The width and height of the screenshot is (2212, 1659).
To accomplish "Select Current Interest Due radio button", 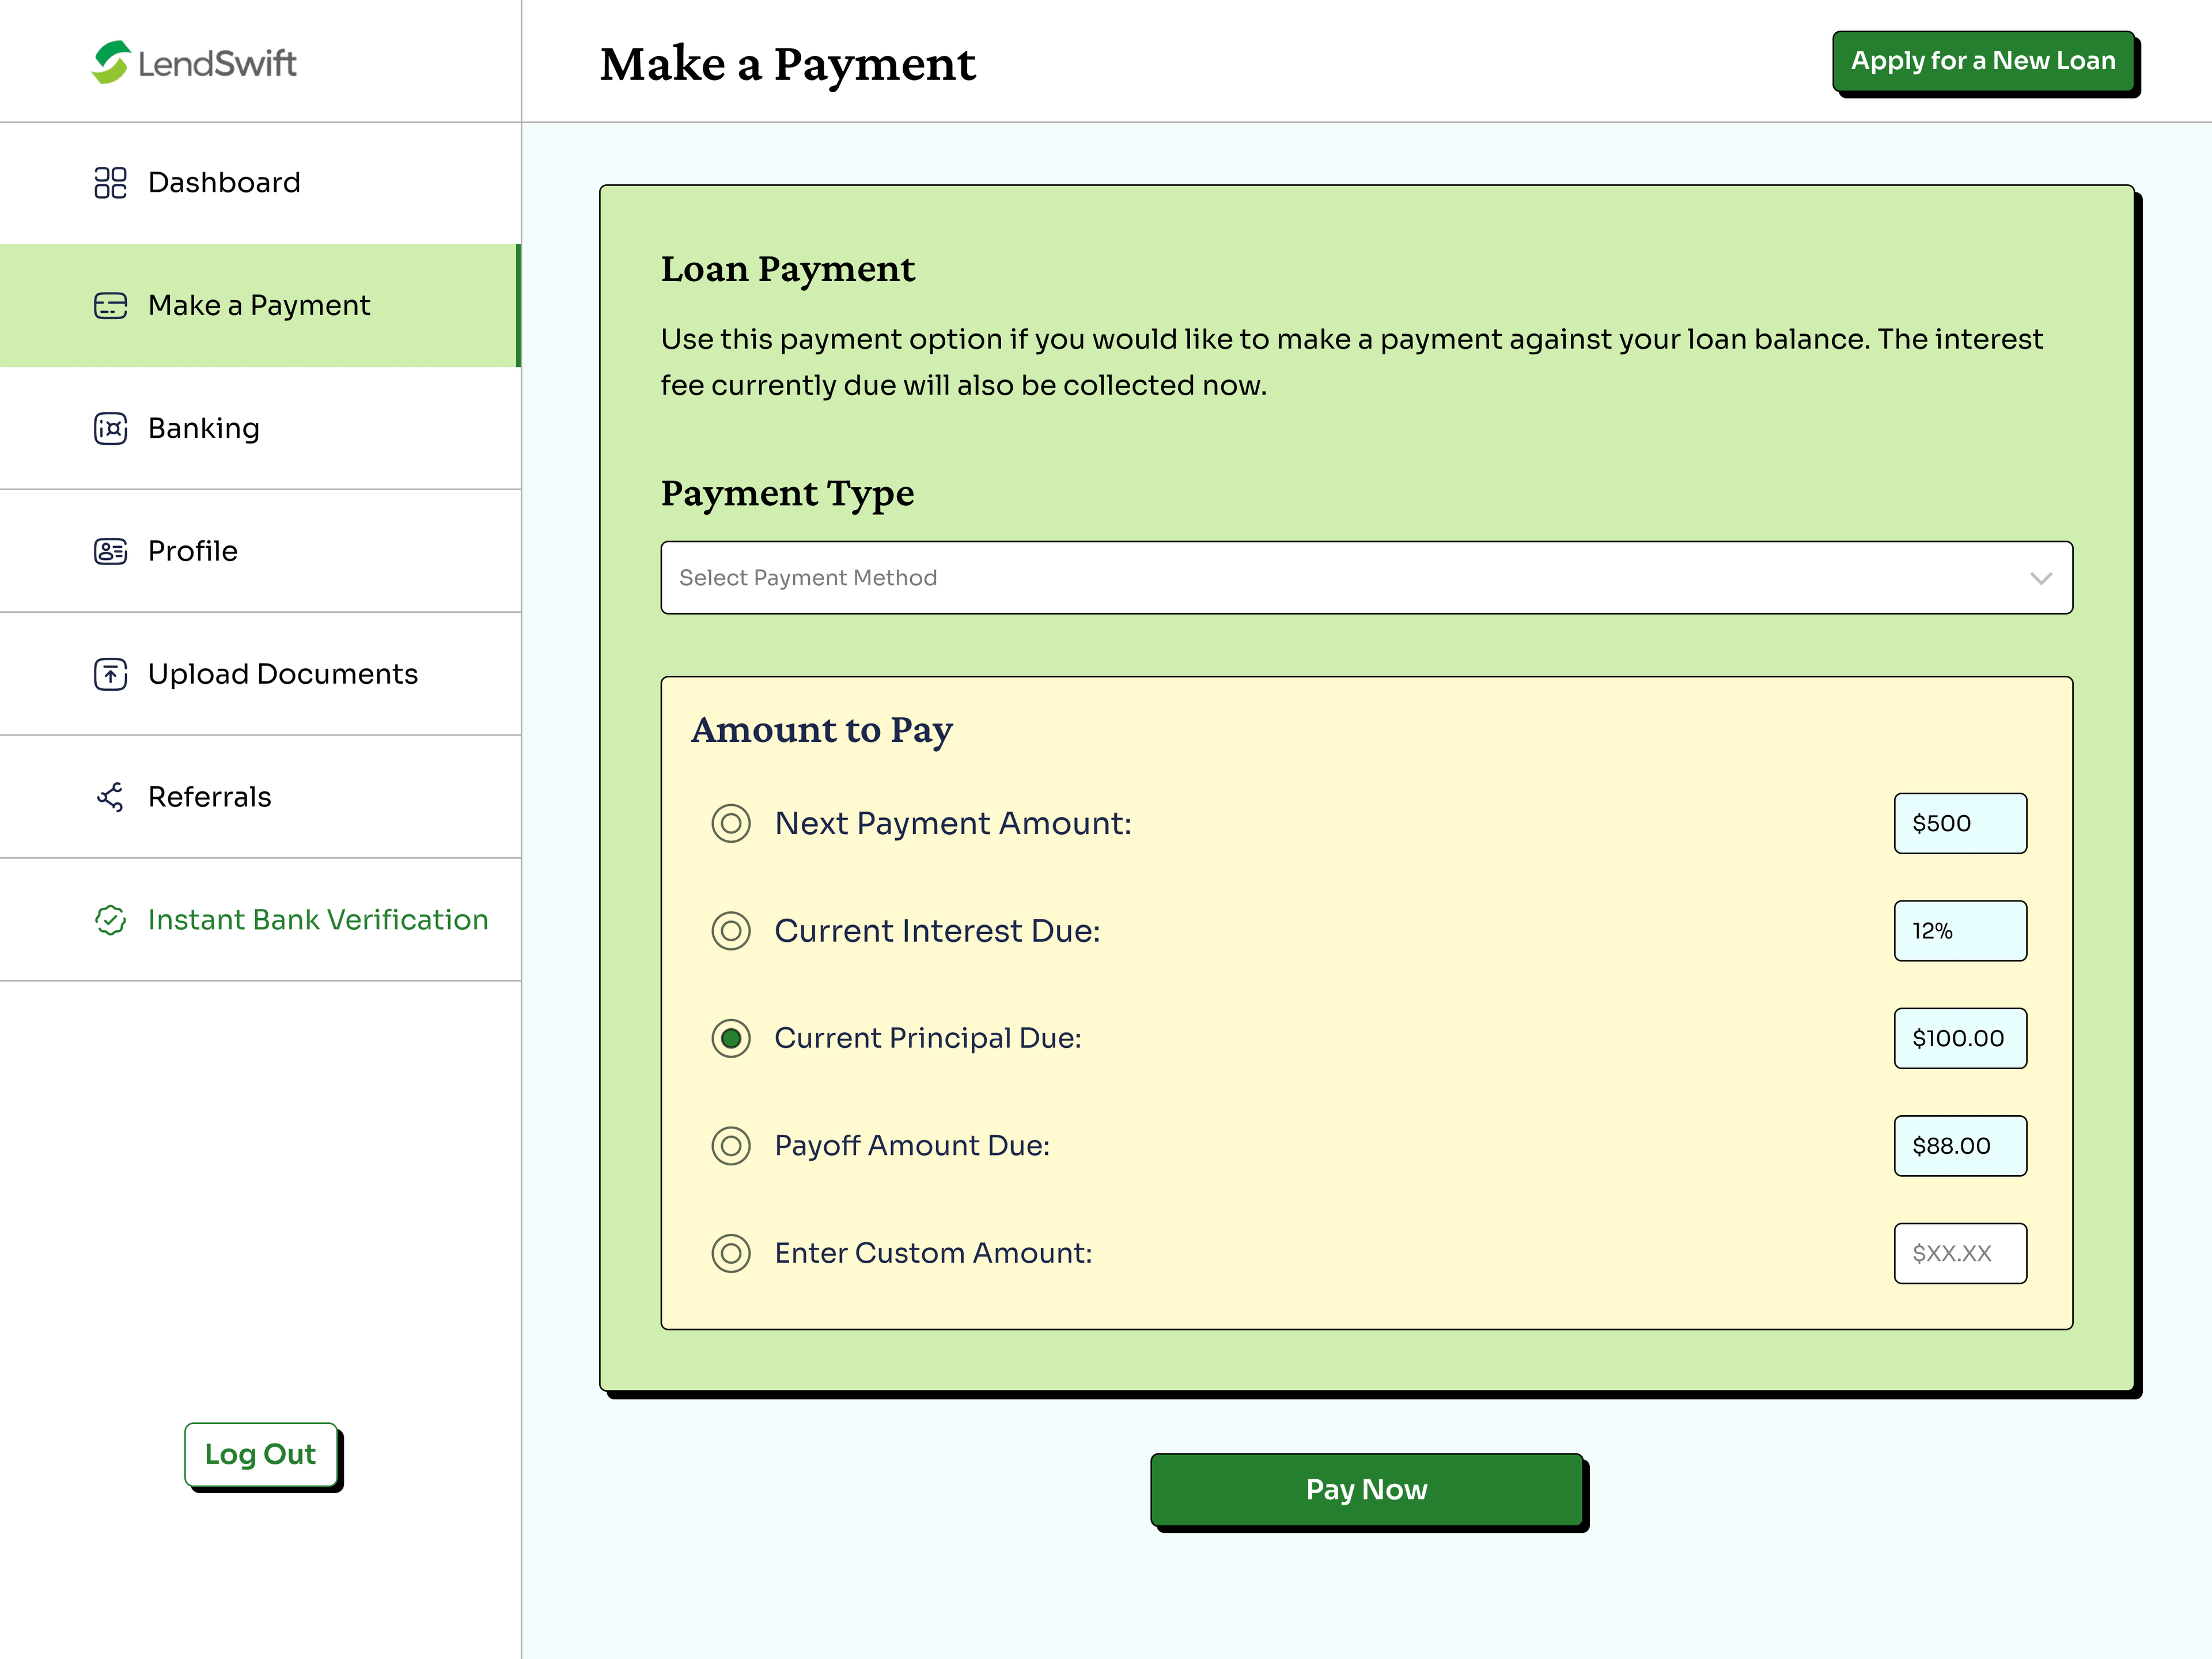I will point(731,931).
